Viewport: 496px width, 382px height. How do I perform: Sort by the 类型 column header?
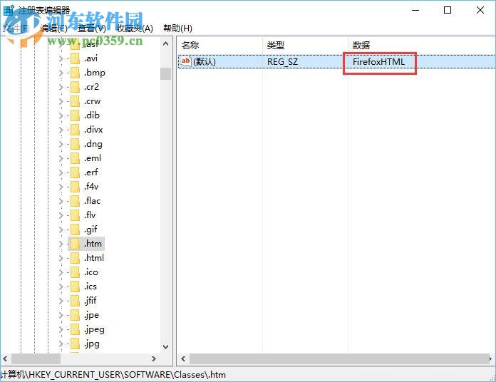tap(276, 46)
